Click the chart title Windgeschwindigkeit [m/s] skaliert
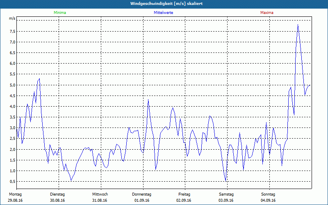 point(166,4)
